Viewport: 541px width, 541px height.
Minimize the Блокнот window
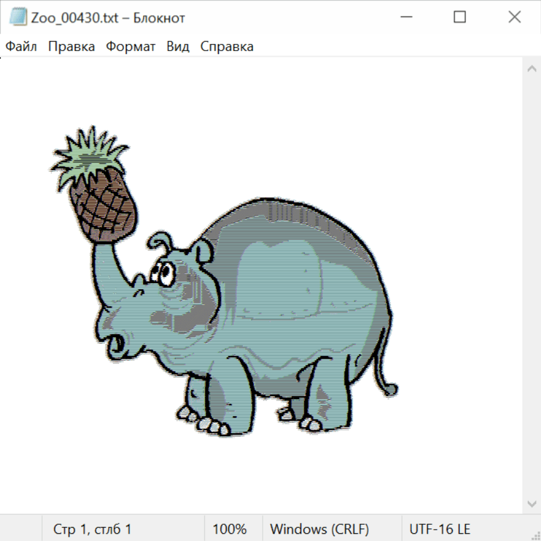pyautogui.click(x=406, y=17)
